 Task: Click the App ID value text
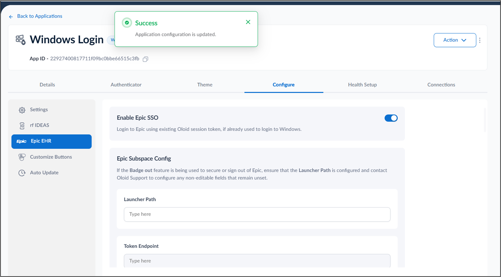[x=95, y=59]
